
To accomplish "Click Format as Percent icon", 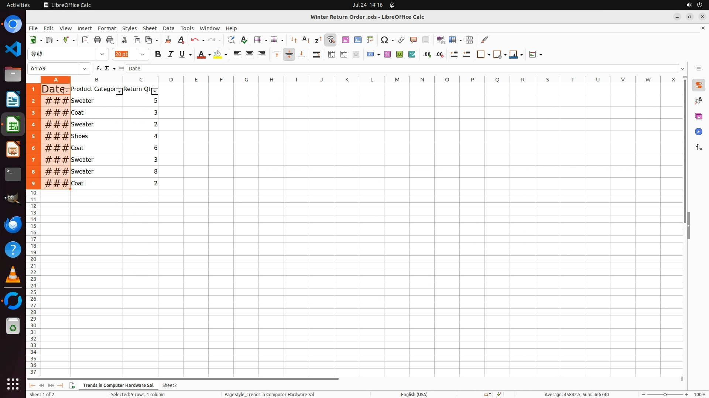I will pyautogui.click(x=387, y=54).
